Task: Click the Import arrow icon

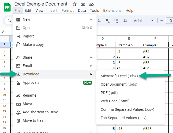Action: (18, 36)
